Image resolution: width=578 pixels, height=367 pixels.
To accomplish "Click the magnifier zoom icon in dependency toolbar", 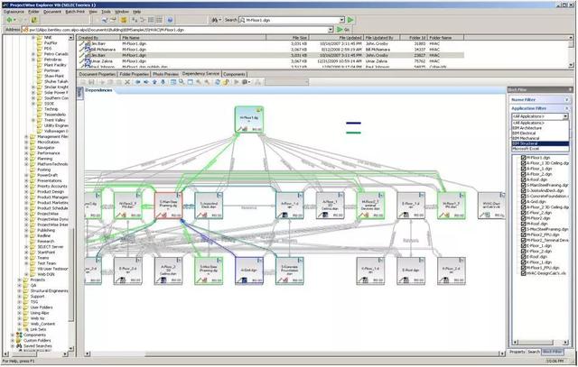I will click(x=182, y=82).
